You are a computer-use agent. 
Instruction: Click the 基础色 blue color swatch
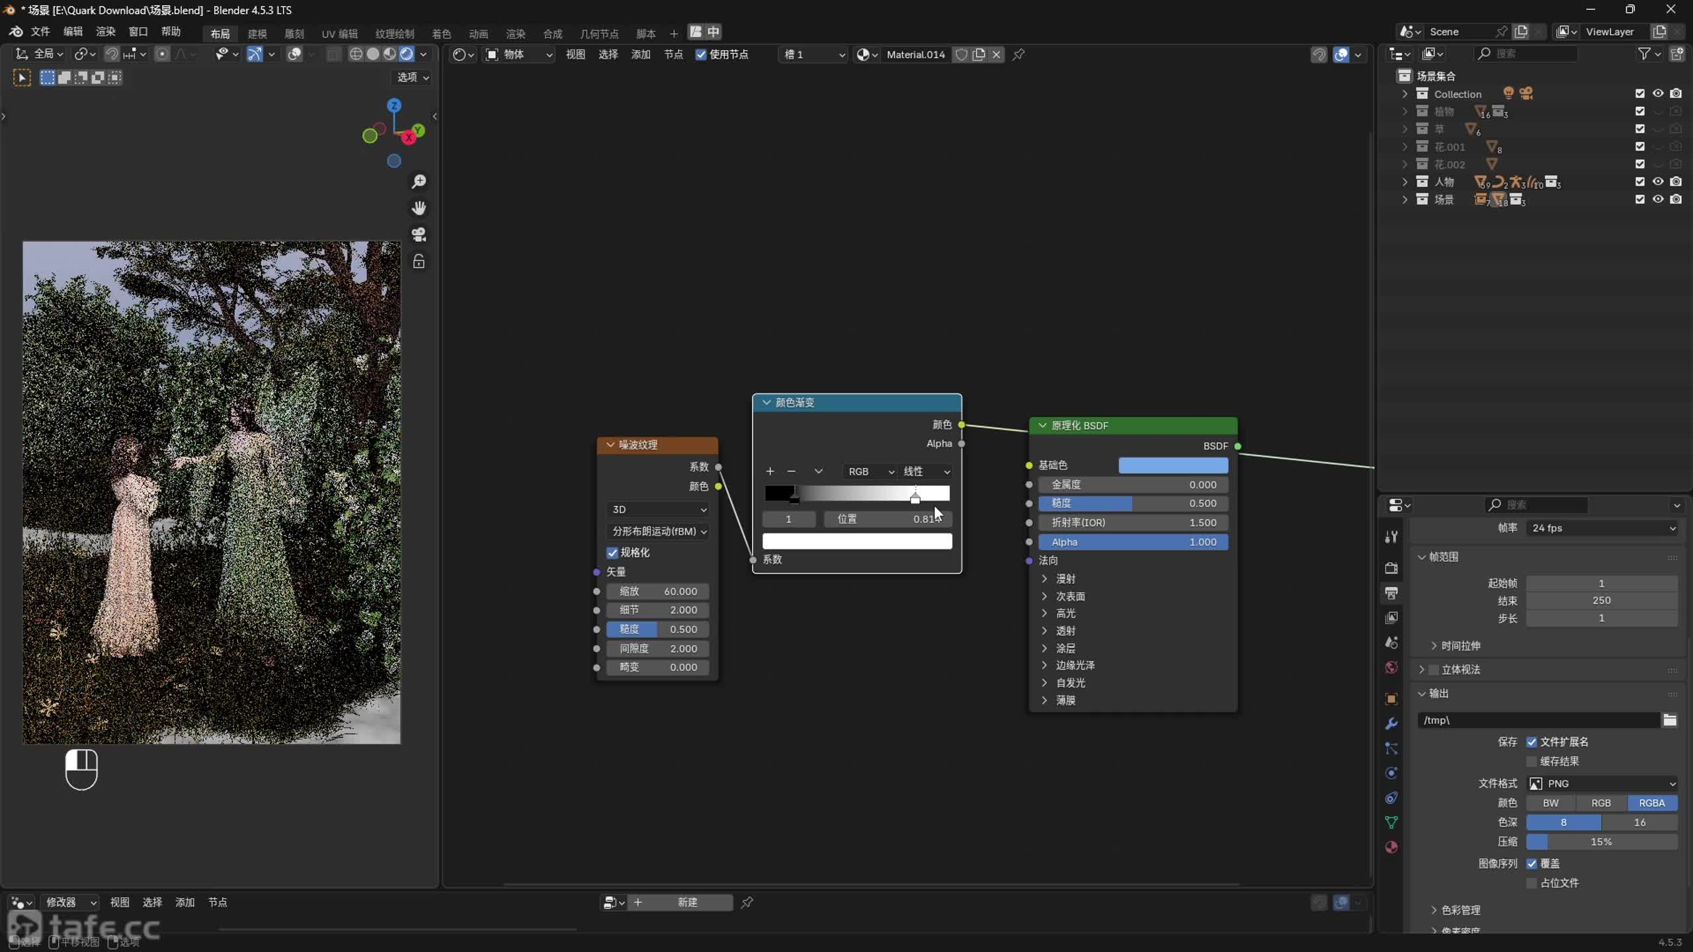[1173, 465]
